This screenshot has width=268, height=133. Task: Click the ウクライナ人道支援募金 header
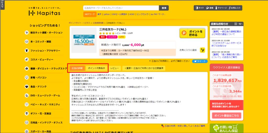[x=226, y=67]
